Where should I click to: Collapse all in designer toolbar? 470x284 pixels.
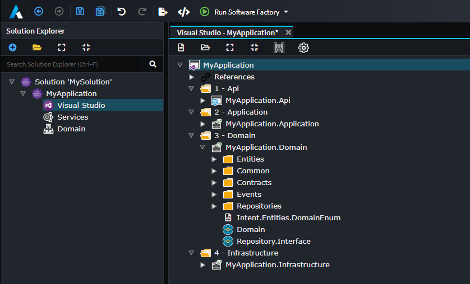[255, 47]
